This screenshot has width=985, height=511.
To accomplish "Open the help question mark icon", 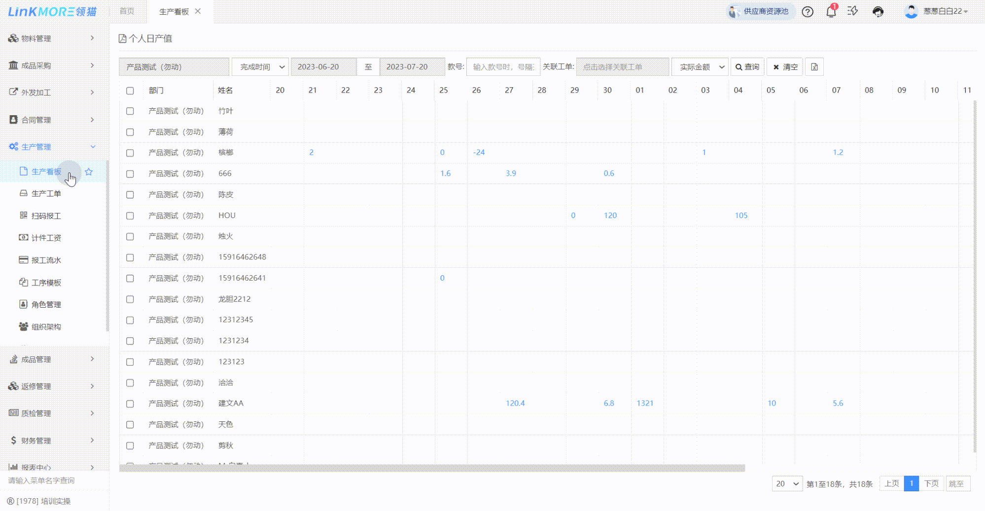I will (808, 12).
